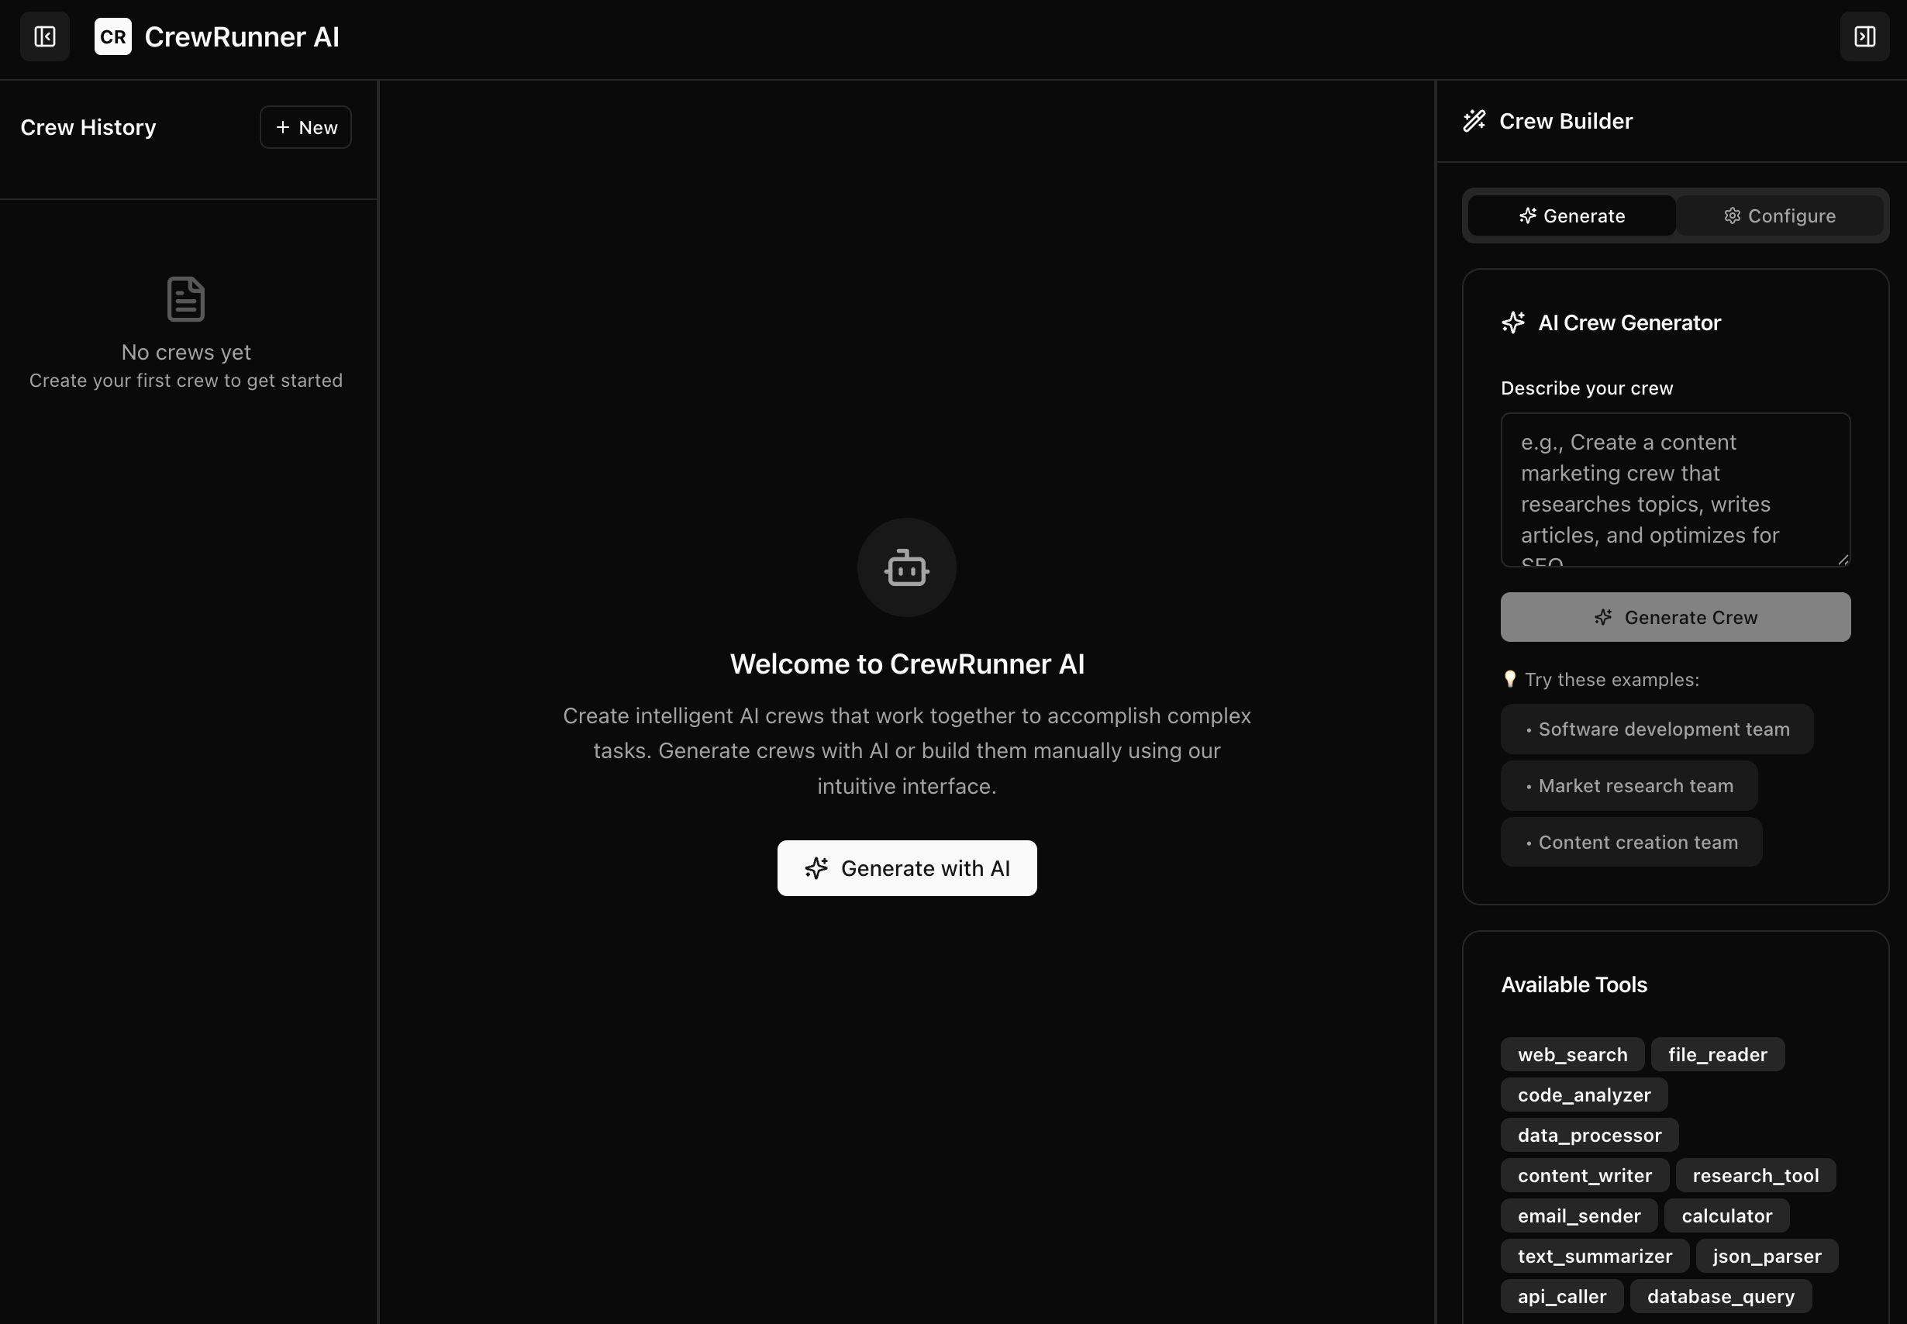The width and height of the screenshot is (1907, 1324).
Task: Click the robot icon above welcome heading
Action: click(905, 568)
